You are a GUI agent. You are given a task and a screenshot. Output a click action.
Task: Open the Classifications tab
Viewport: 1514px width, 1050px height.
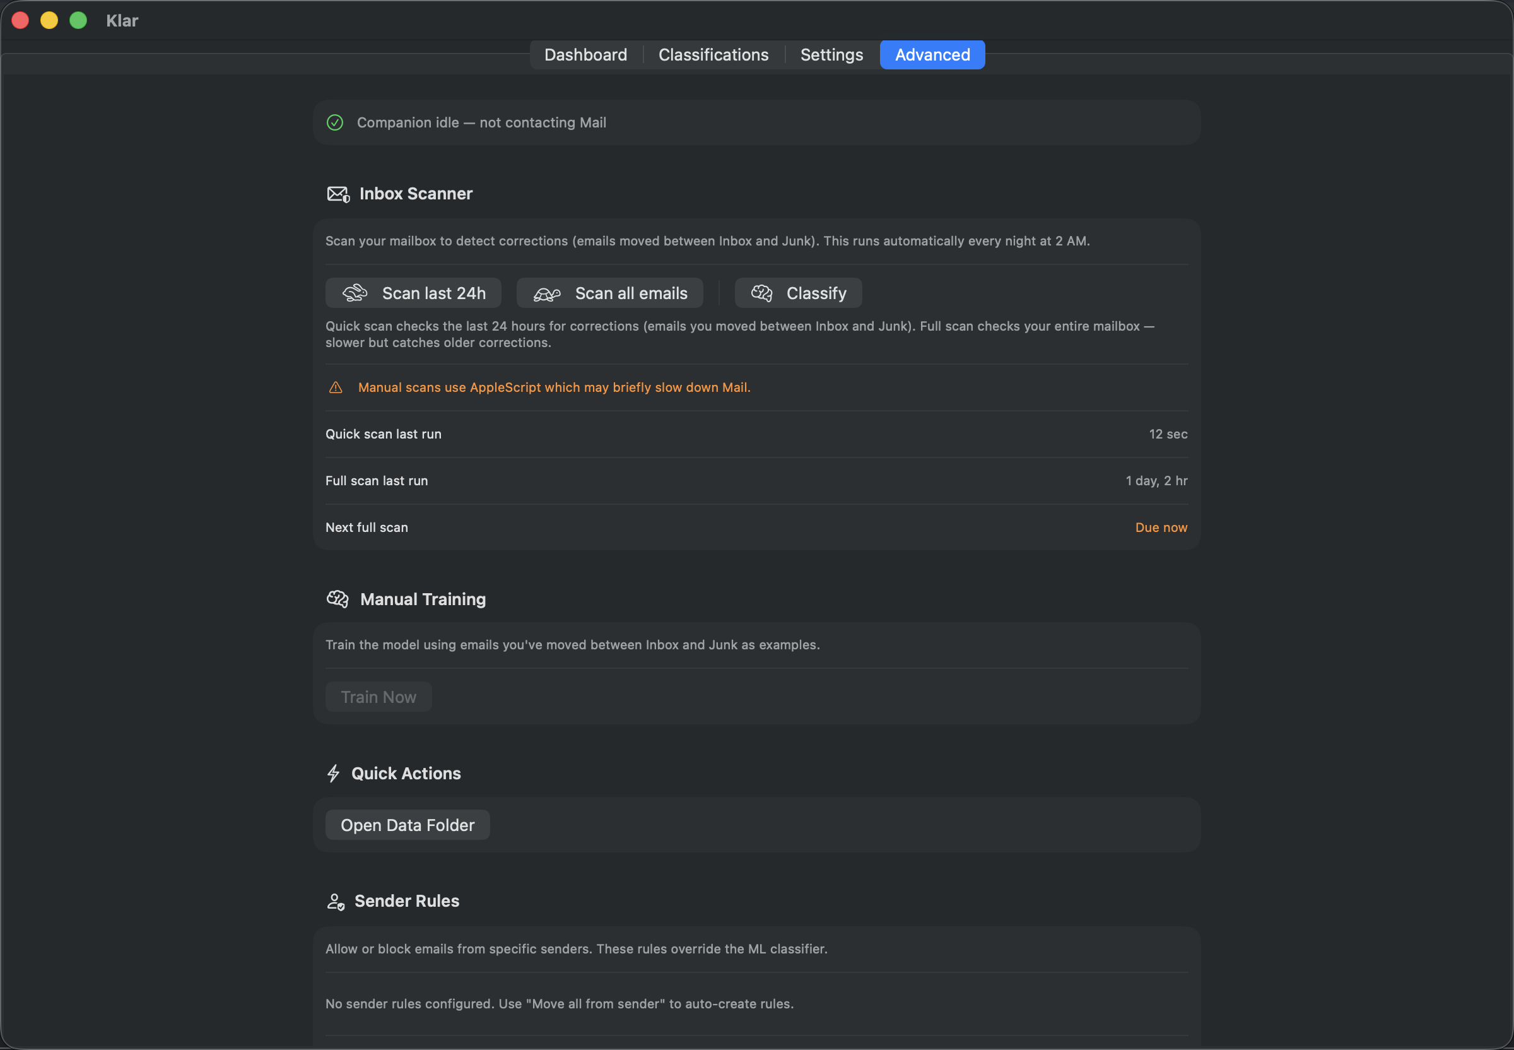[x=713, y=55]
